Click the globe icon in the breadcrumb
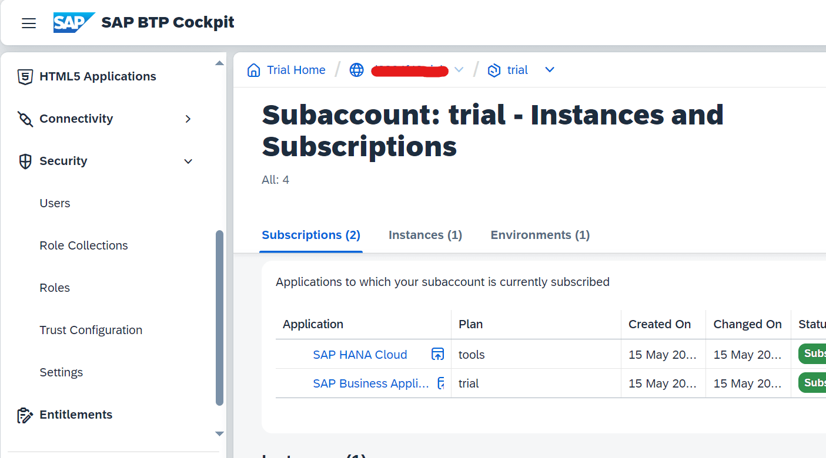The height and width of the screenshot is (458, 826). pyautogui.click(x=356, y=69)
